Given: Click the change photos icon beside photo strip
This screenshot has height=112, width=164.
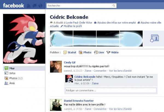Looking at the screenshot, I should 154,39.
